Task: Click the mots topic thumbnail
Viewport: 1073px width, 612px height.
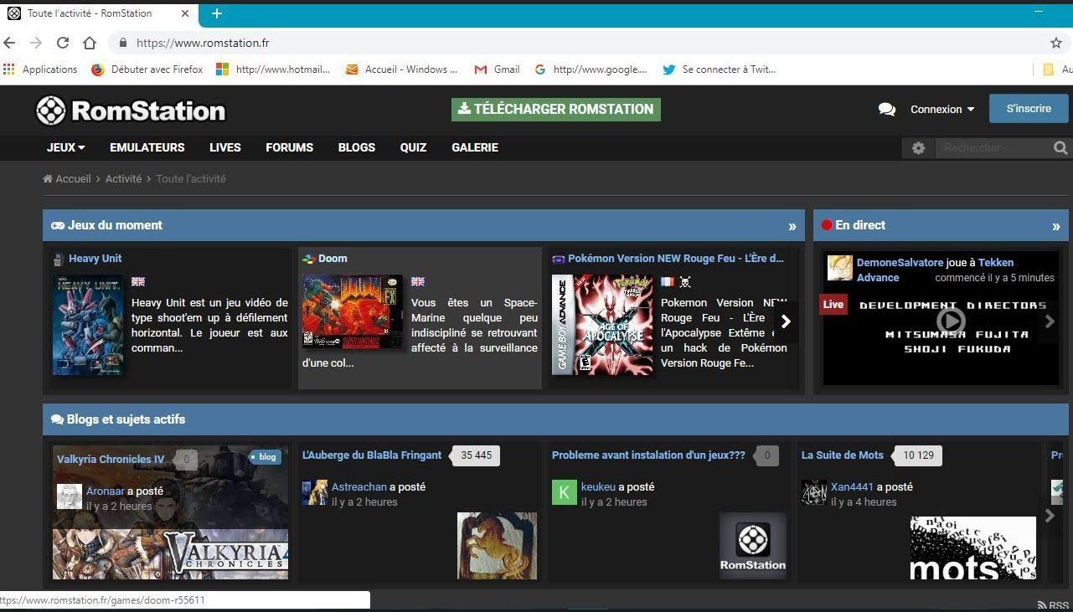Action: (x=973, y=548)
